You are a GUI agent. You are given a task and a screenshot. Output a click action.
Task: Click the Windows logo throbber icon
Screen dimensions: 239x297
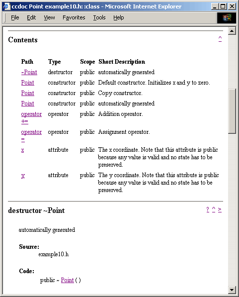(227, 18)
